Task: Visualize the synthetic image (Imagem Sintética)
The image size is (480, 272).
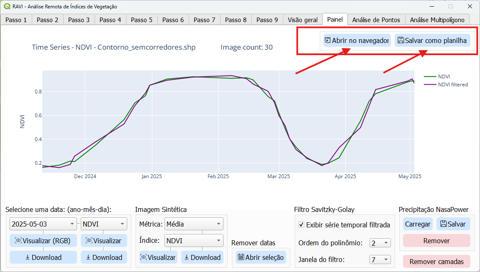Action: (158, 257)
